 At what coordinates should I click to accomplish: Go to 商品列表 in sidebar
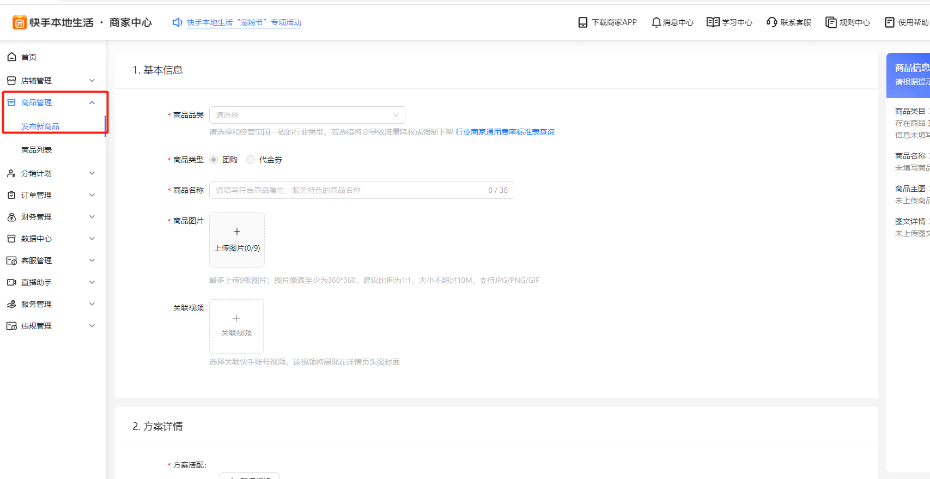tap(37, 150)
